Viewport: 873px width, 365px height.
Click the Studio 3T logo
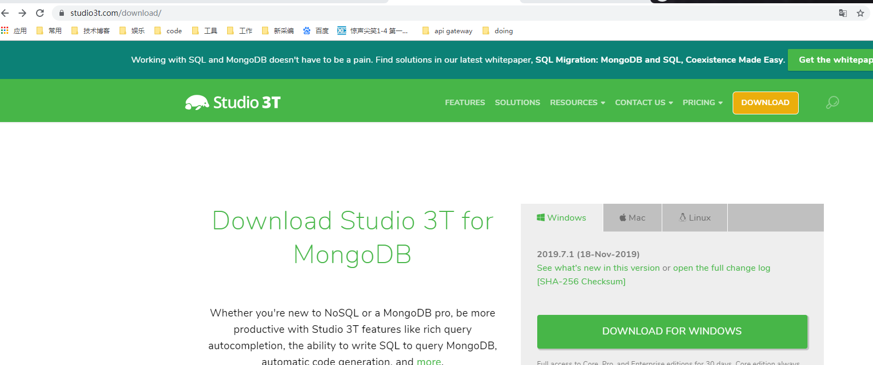[233, 102]
